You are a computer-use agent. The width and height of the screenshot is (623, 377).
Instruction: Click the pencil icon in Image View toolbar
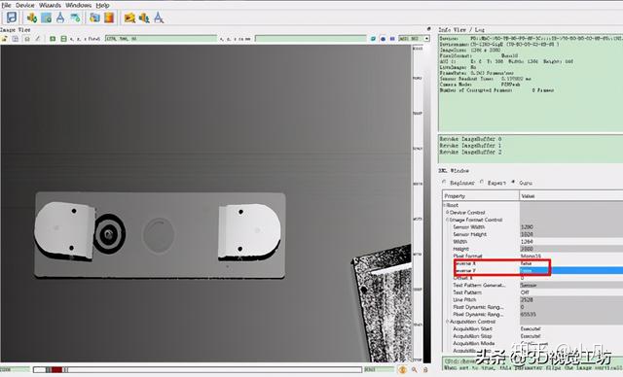[38, 39]
